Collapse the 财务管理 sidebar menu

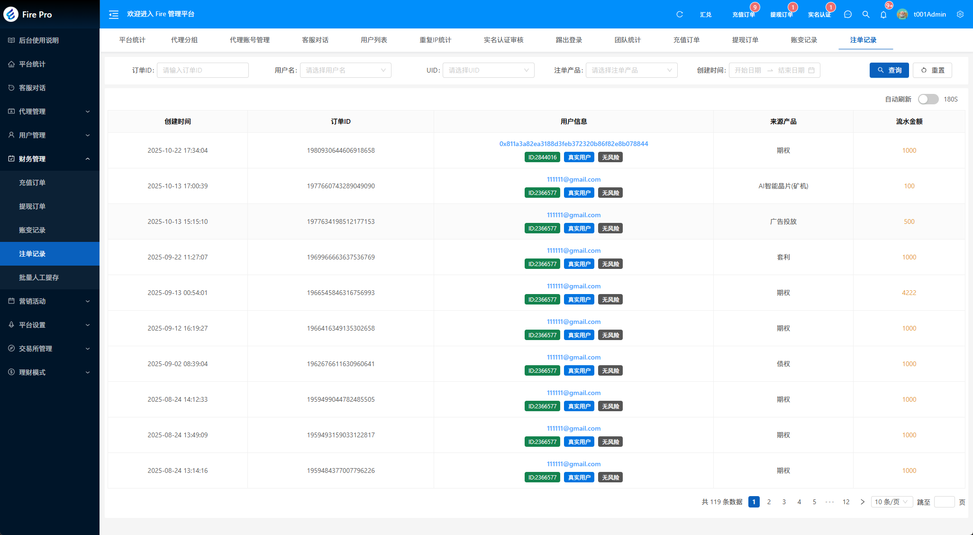click(50, 159)
